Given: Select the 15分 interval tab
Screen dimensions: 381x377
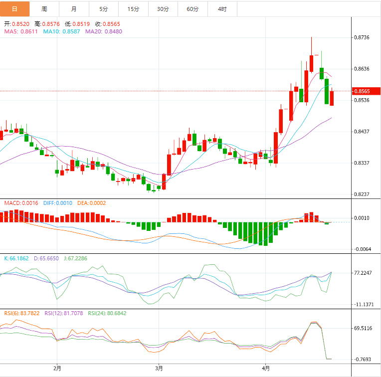Looking at the screenshot, I should (x=133, y=9).
